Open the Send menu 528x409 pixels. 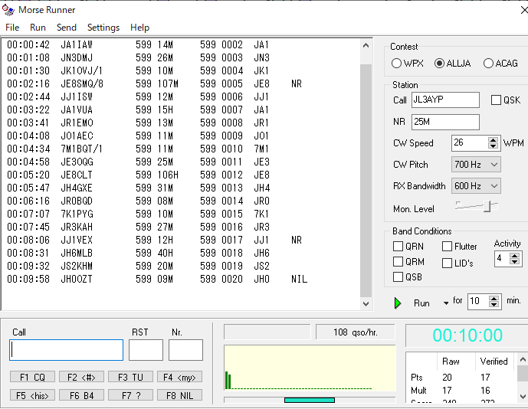point(67,28)
